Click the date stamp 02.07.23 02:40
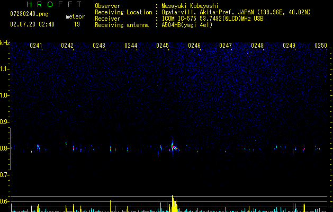Image resolution: width=333 pixels, height=212 pixels. [32, 24]
